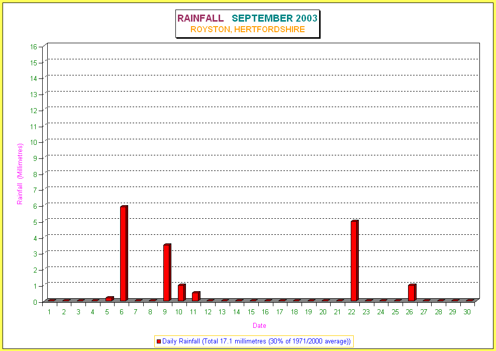Screen dimensions: 496x351
Task: Click date label 22 on x-axis
Action: point(351,312)
